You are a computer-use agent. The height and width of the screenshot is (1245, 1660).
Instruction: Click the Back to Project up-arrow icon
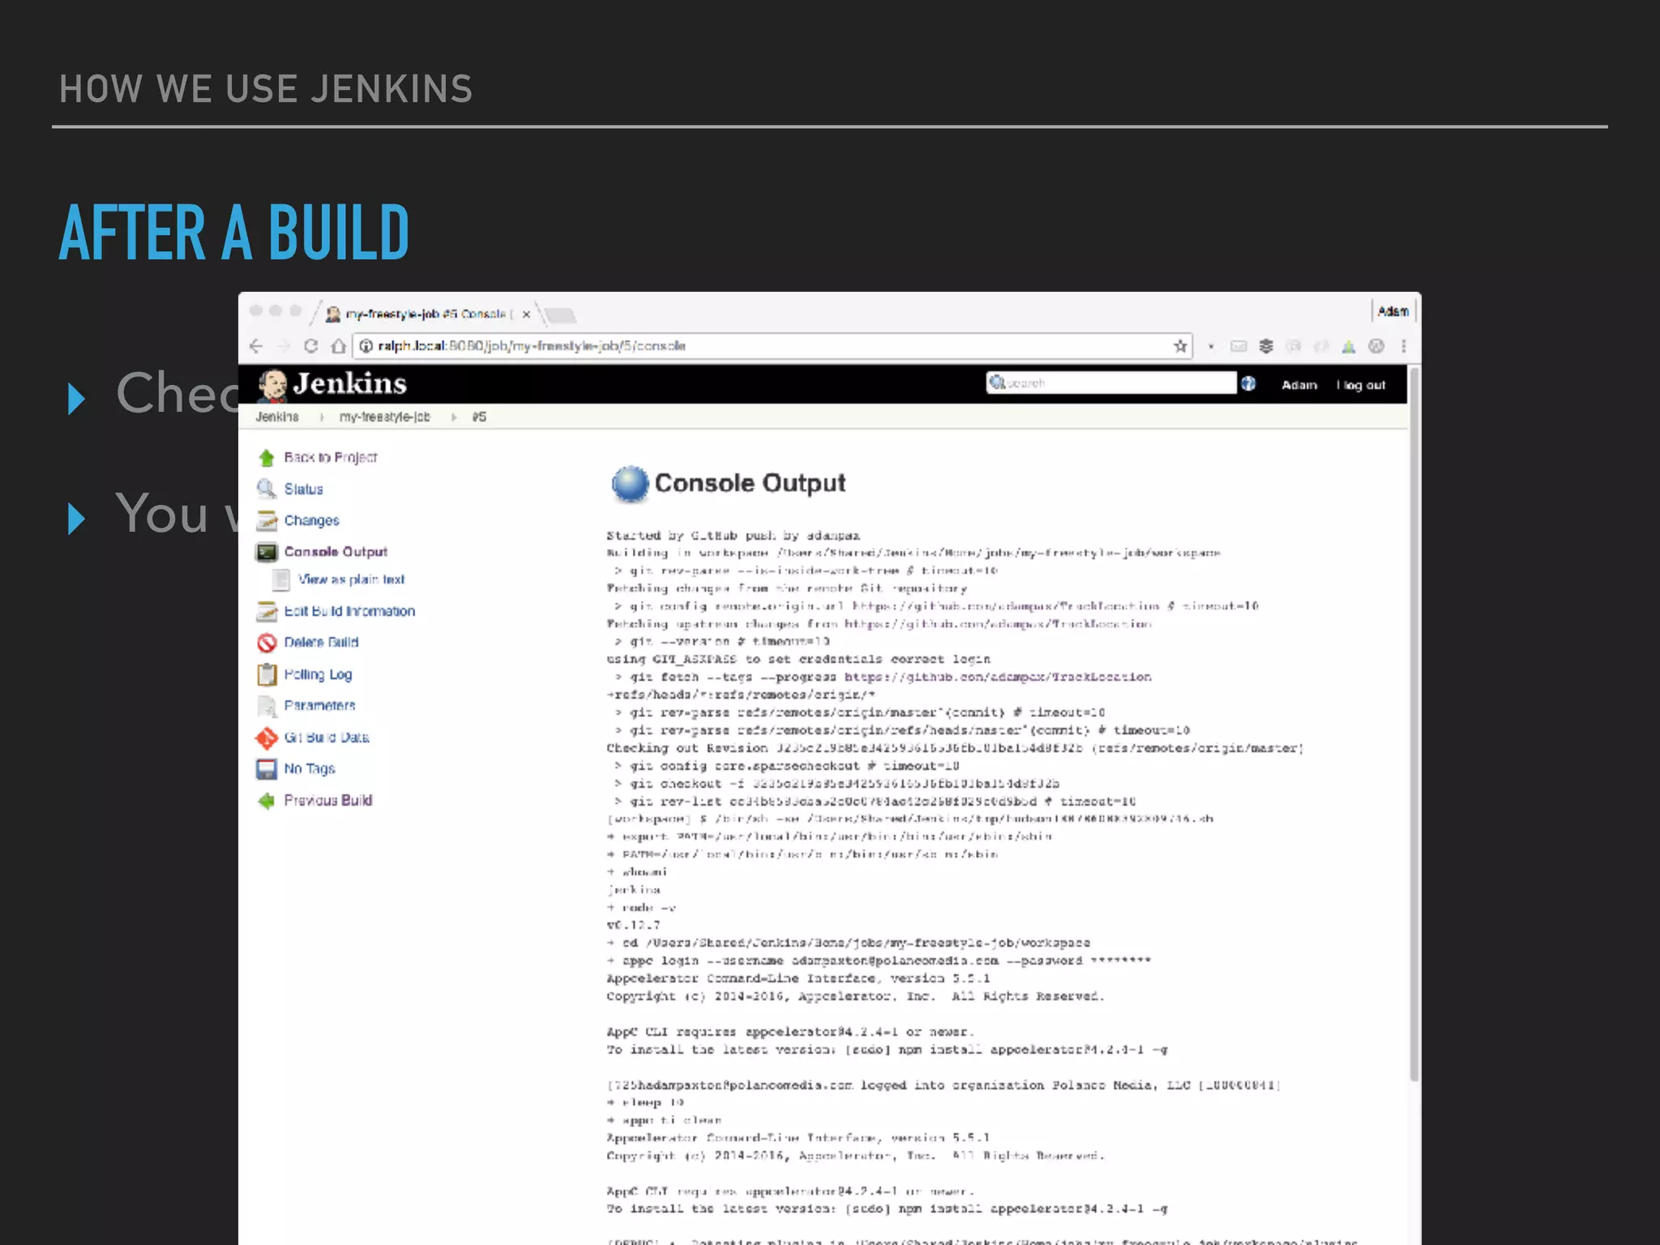[x=266, y=458]
